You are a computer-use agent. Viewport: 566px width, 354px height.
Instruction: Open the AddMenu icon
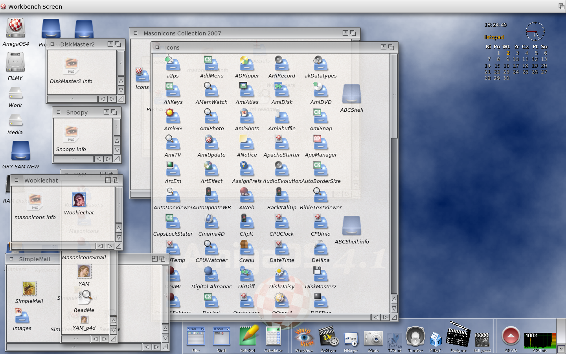(211, 64)
